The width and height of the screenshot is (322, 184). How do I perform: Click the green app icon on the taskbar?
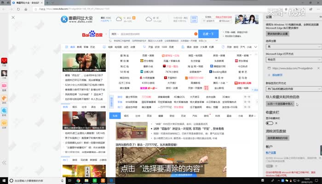tap(95, 181)
